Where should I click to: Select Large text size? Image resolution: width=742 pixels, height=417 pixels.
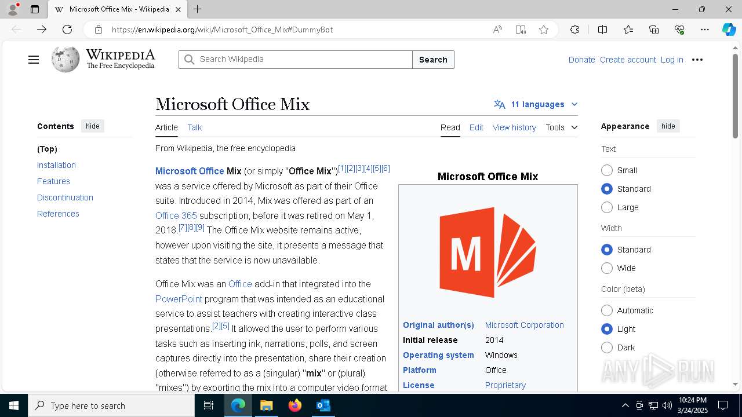607,207
